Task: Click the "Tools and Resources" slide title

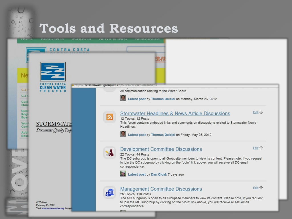Action: [x=109, y=28]
